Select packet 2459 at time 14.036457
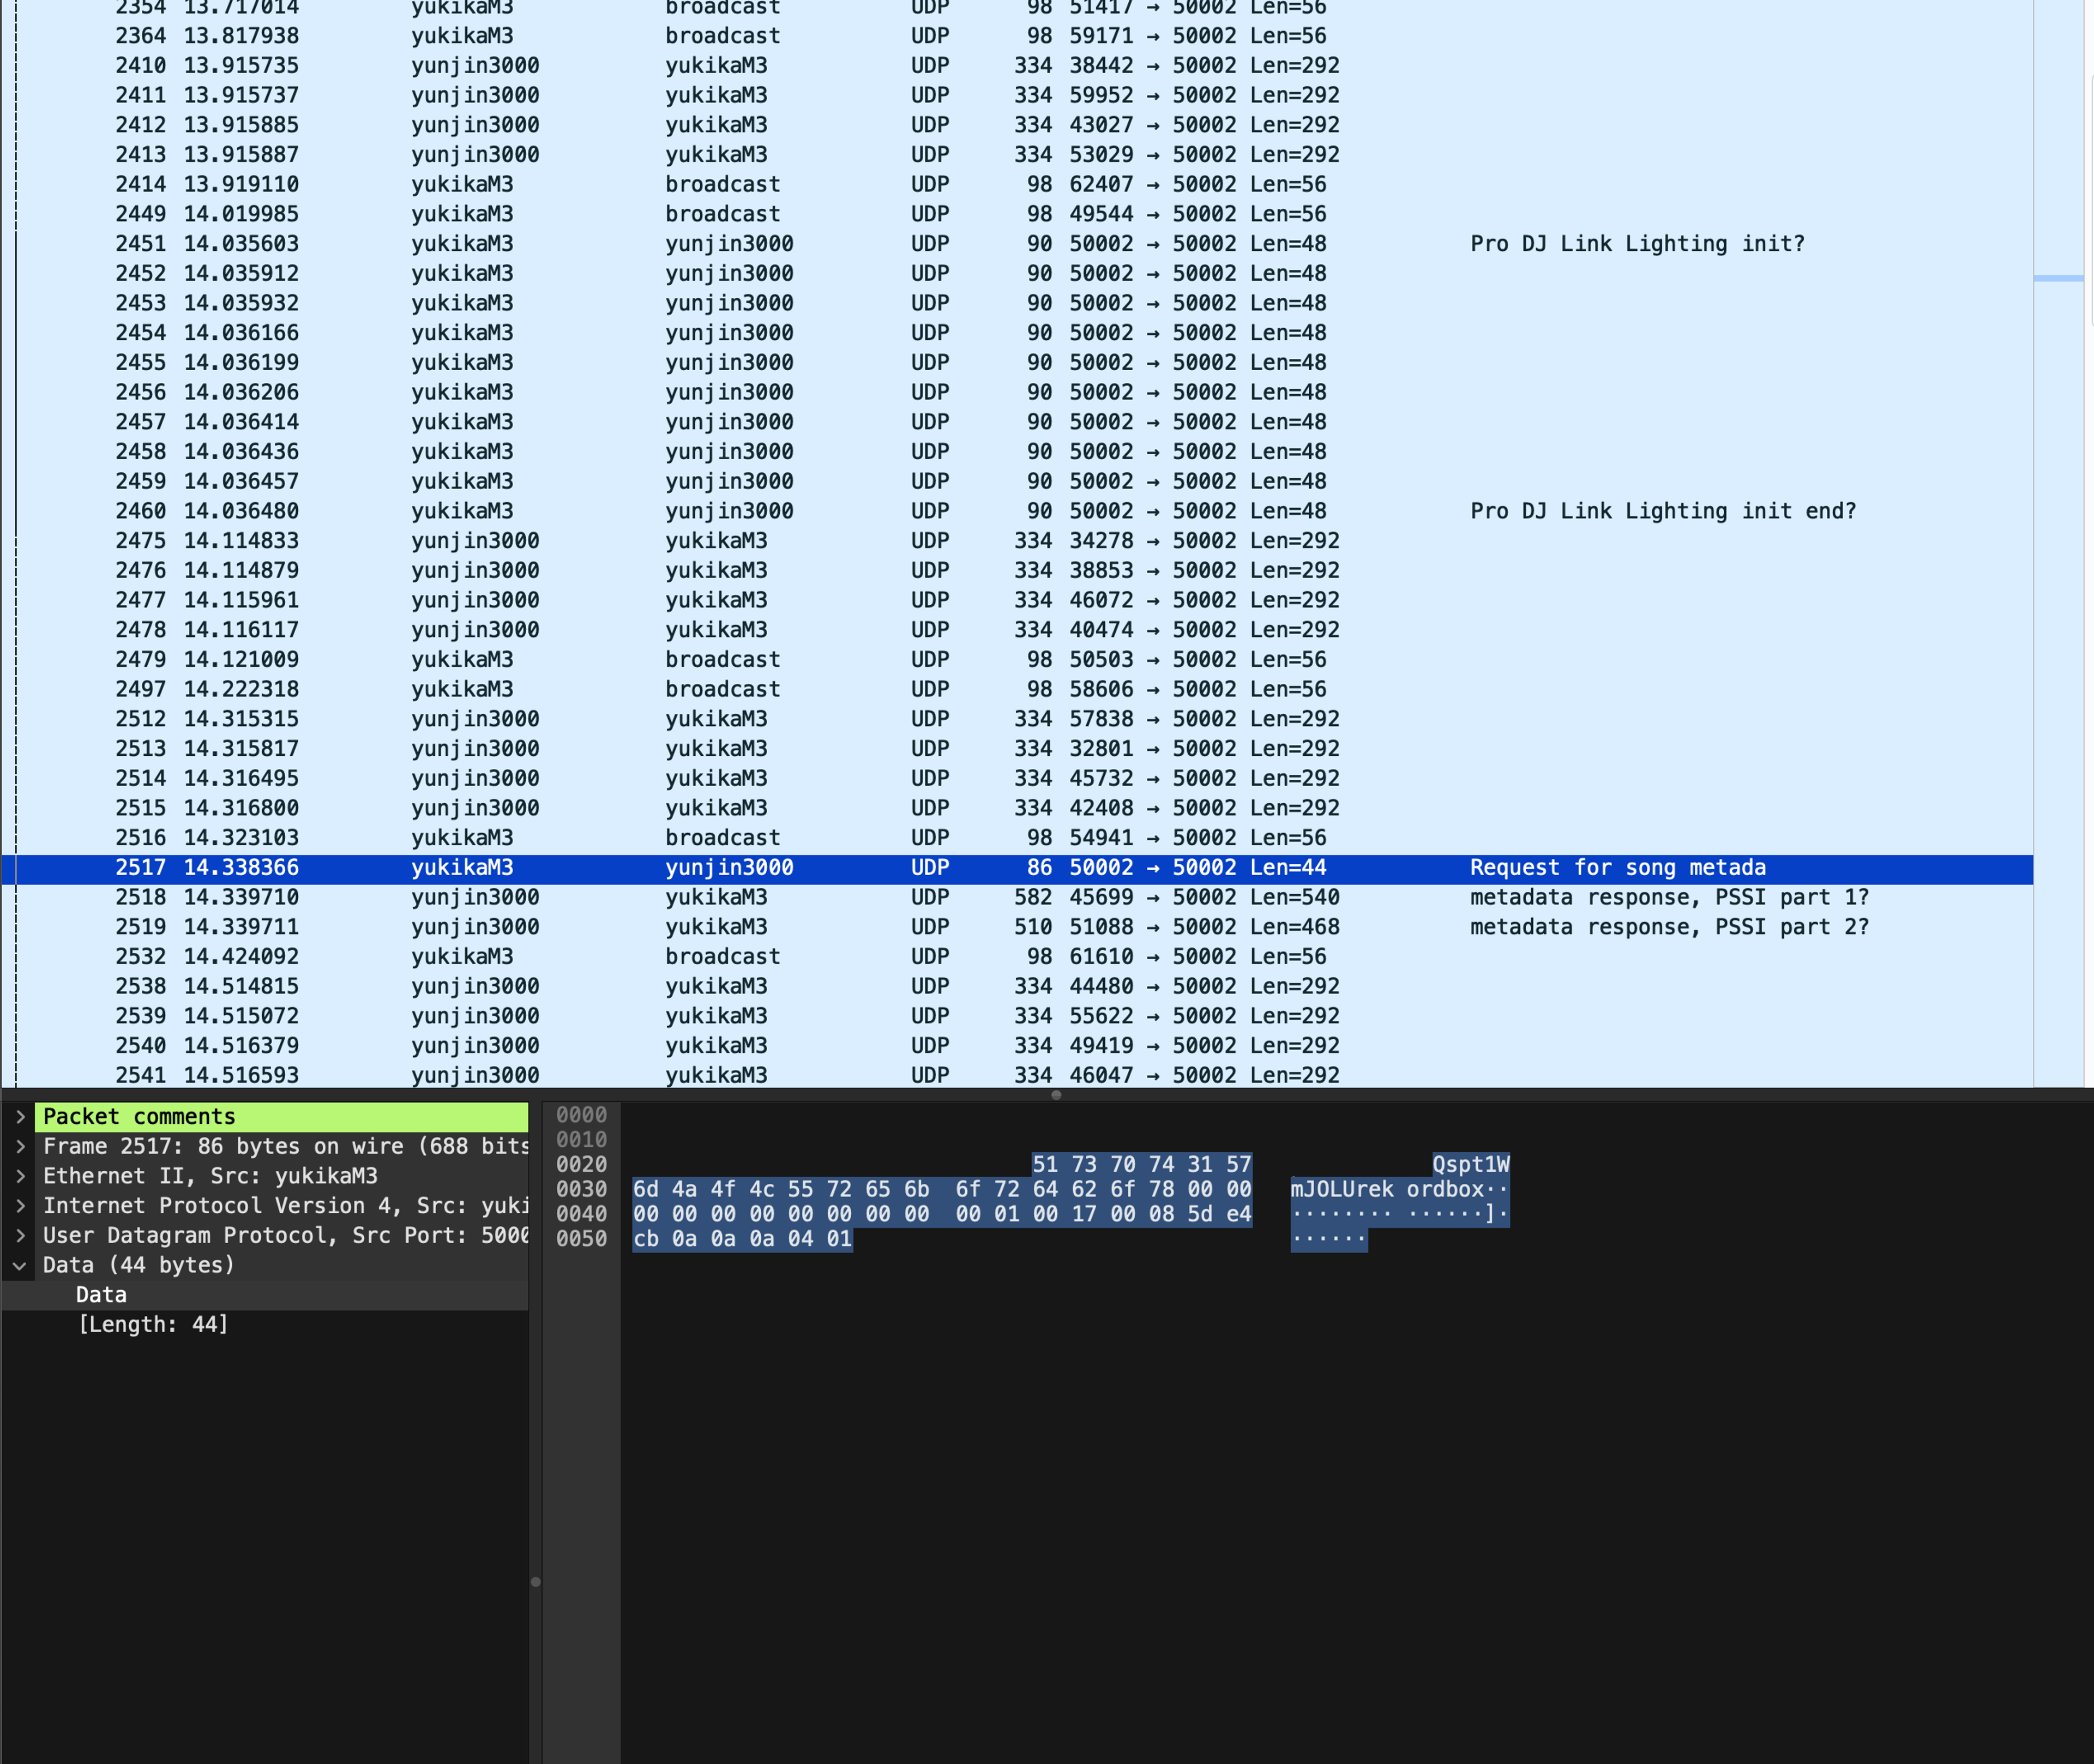The image size is (2094, 1764). pyautogui.click(x=1017, y=482)
